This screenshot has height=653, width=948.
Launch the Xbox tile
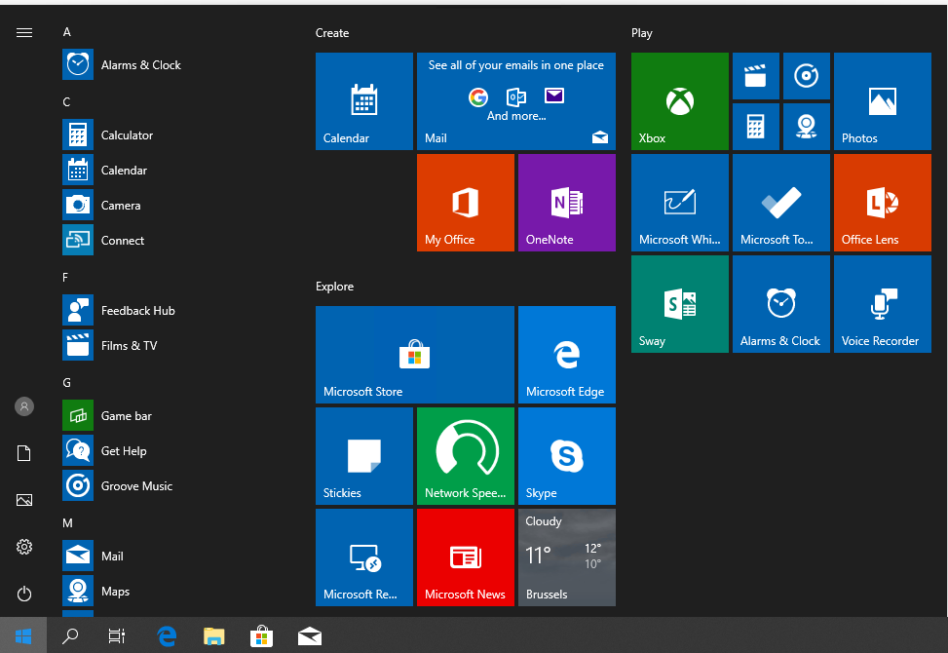tap(680, 101)
